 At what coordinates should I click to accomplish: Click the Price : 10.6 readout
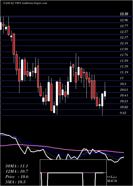(17, 177)
